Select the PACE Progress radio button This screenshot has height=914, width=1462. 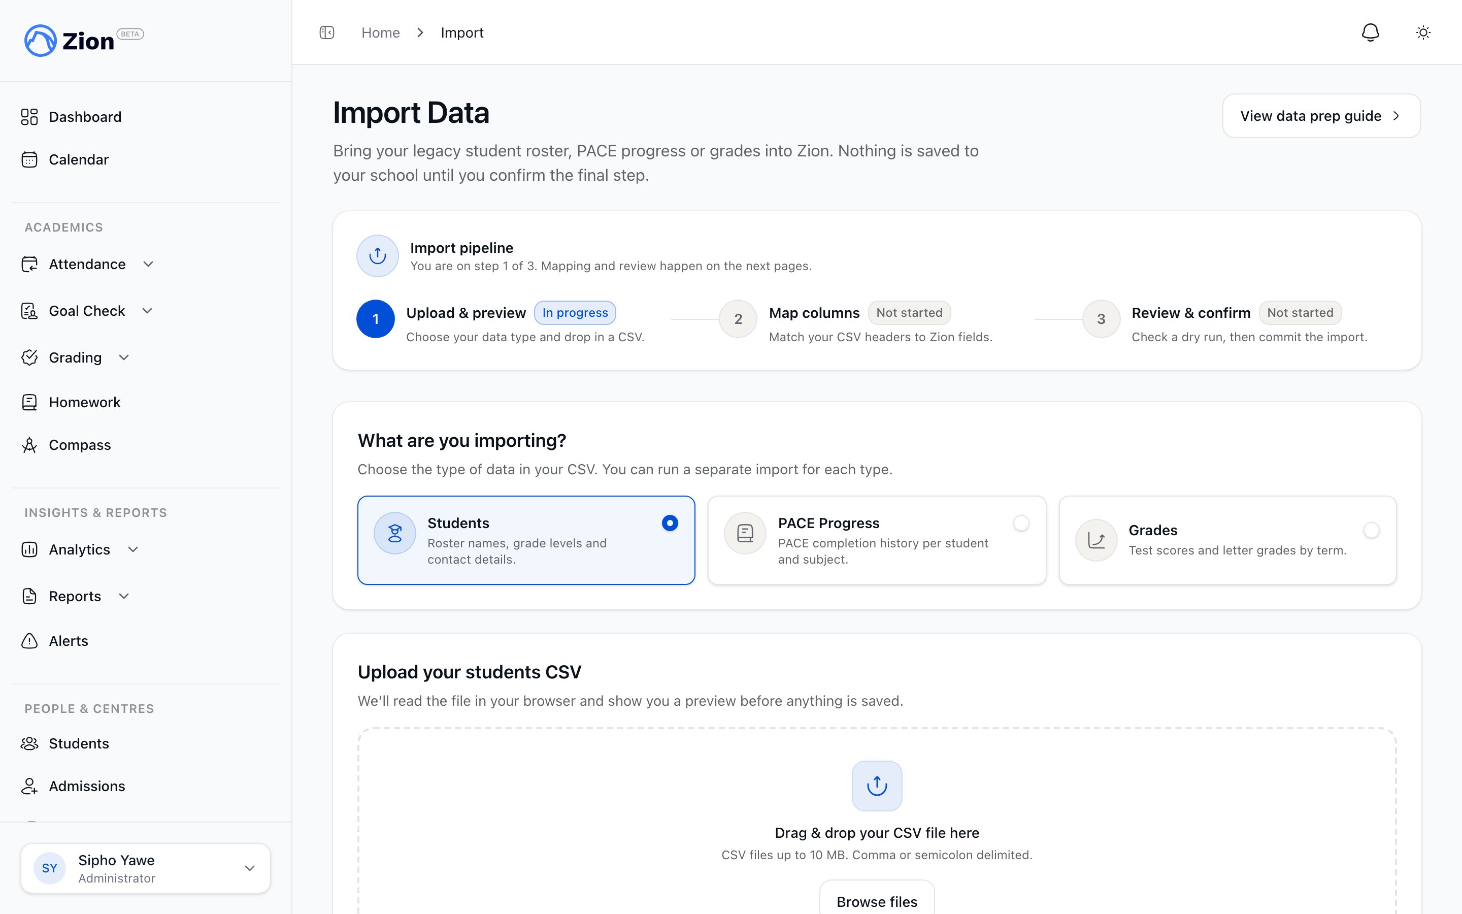pyautogui.click(x=1021, y=523)
